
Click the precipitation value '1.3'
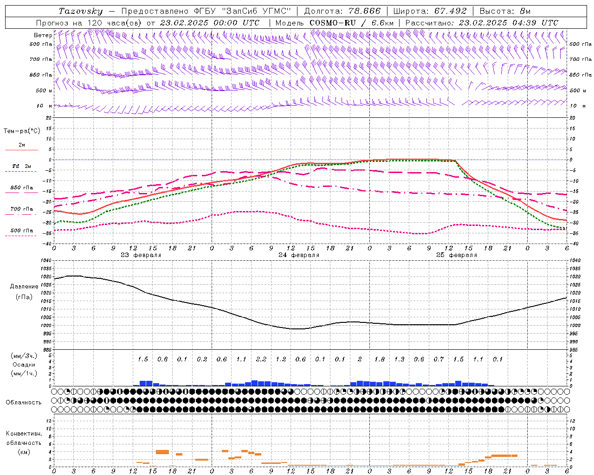pos(399,359)
